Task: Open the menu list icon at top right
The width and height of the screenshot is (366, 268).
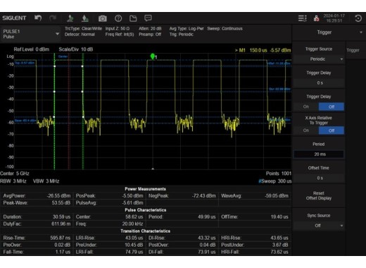Action: (303, 18)
